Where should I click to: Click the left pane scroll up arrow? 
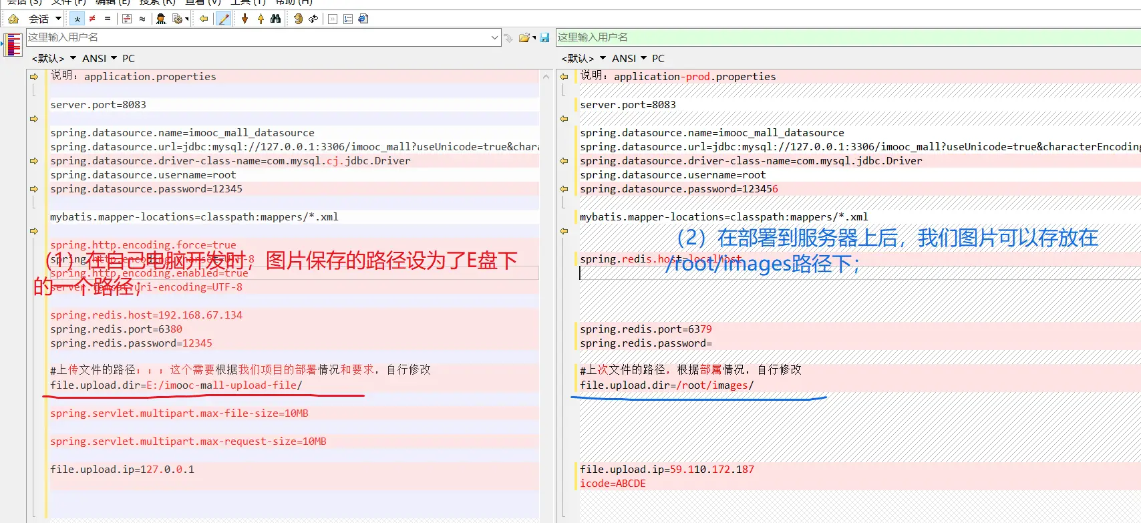[x=546, y=77]
